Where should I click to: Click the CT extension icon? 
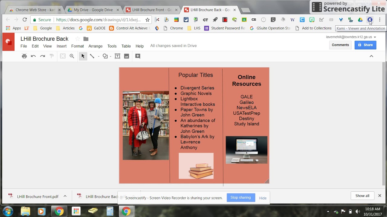pos(205,20)
